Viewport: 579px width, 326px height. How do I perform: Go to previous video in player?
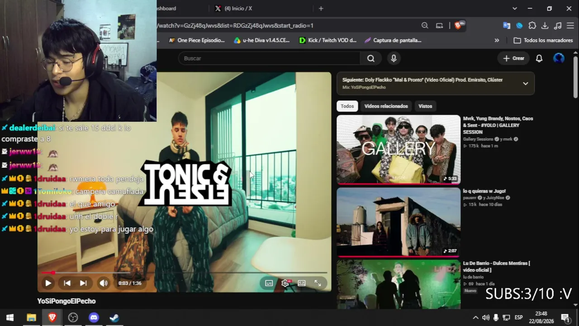tap(67, 283)
